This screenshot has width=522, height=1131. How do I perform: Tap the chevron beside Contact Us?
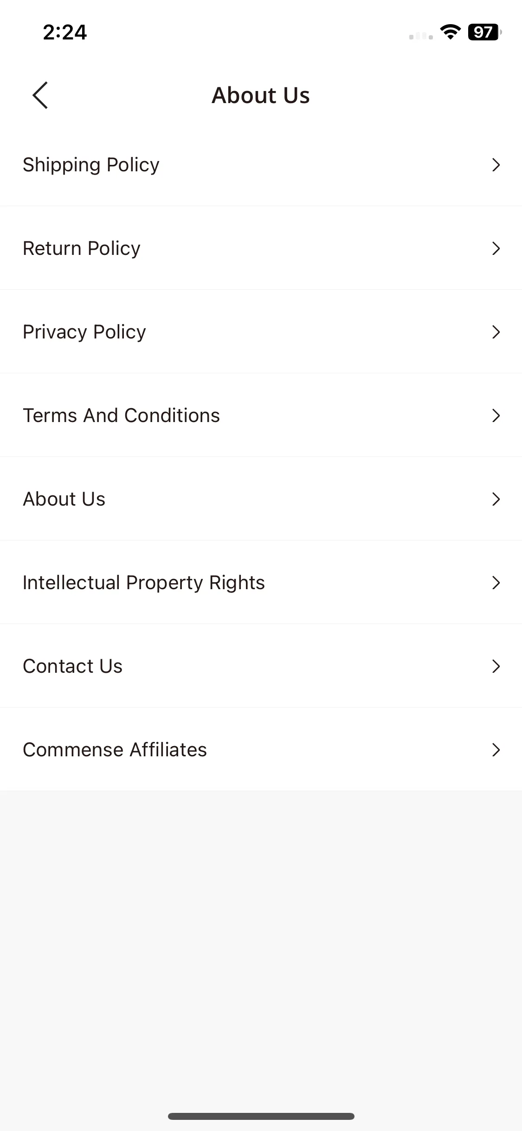pos(496,666)
